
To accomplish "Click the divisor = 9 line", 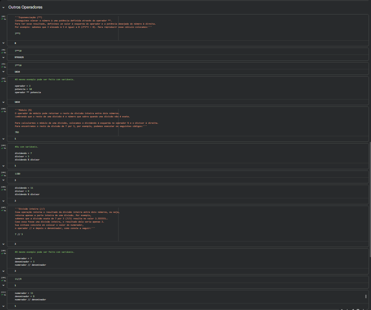I will [22, 191].
